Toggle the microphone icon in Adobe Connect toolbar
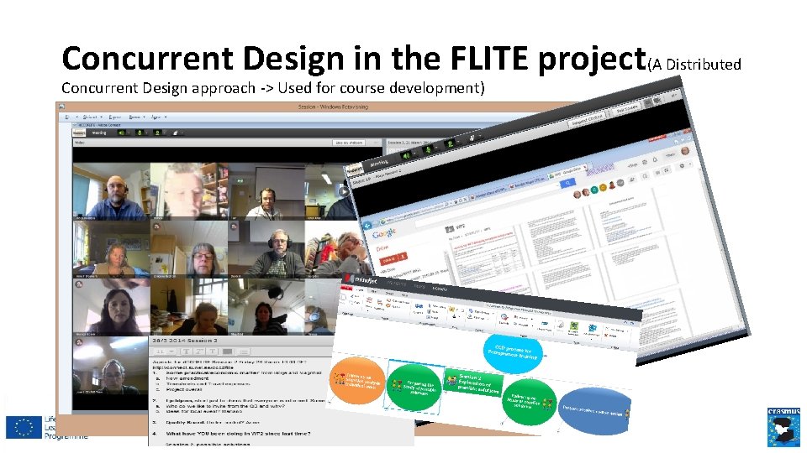Viewport: 807px width, 453px height. [139, 133]
